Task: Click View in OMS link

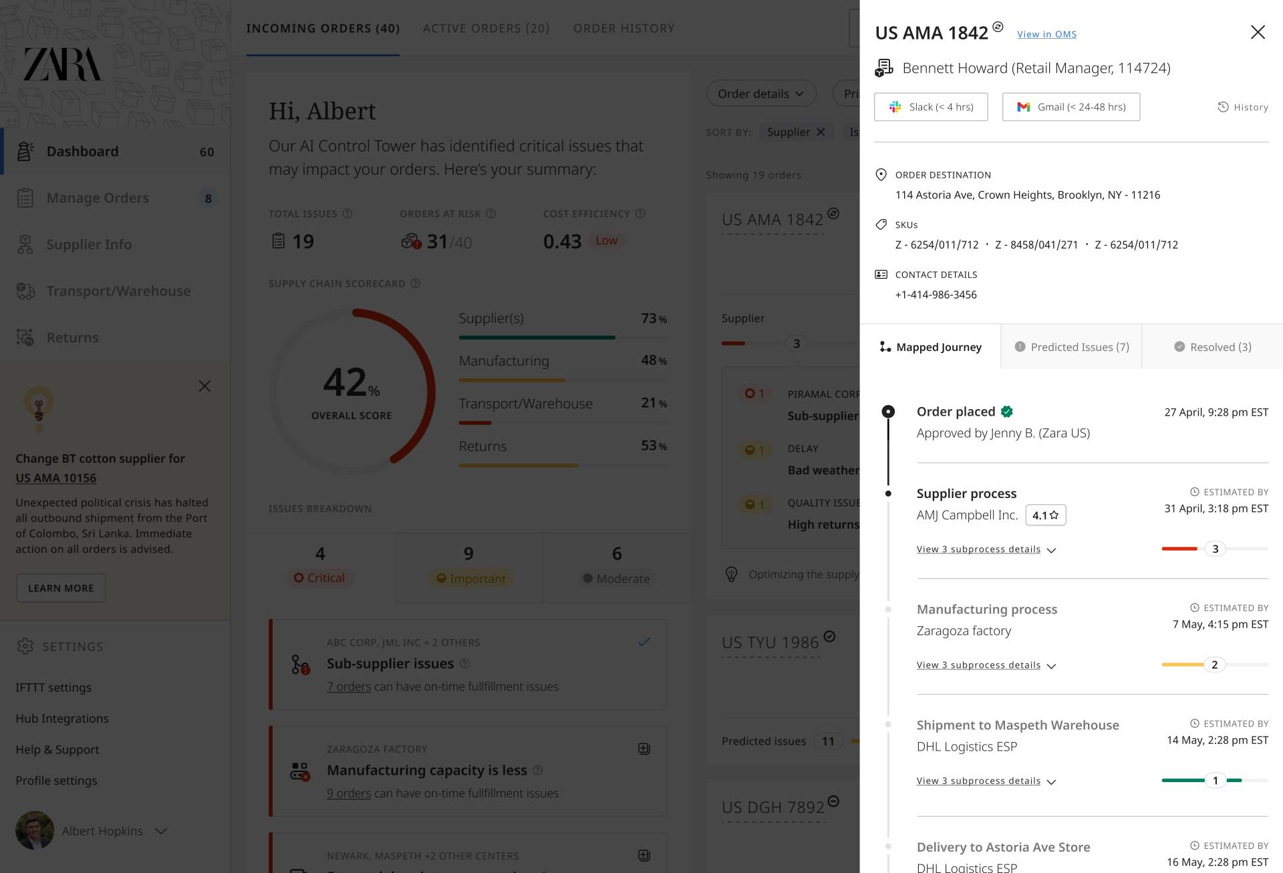Action: pos(1046,34)
